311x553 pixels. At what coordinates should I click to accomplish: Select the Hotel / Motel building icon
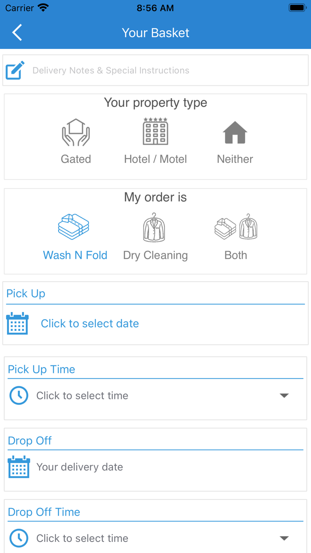(155, 132)
